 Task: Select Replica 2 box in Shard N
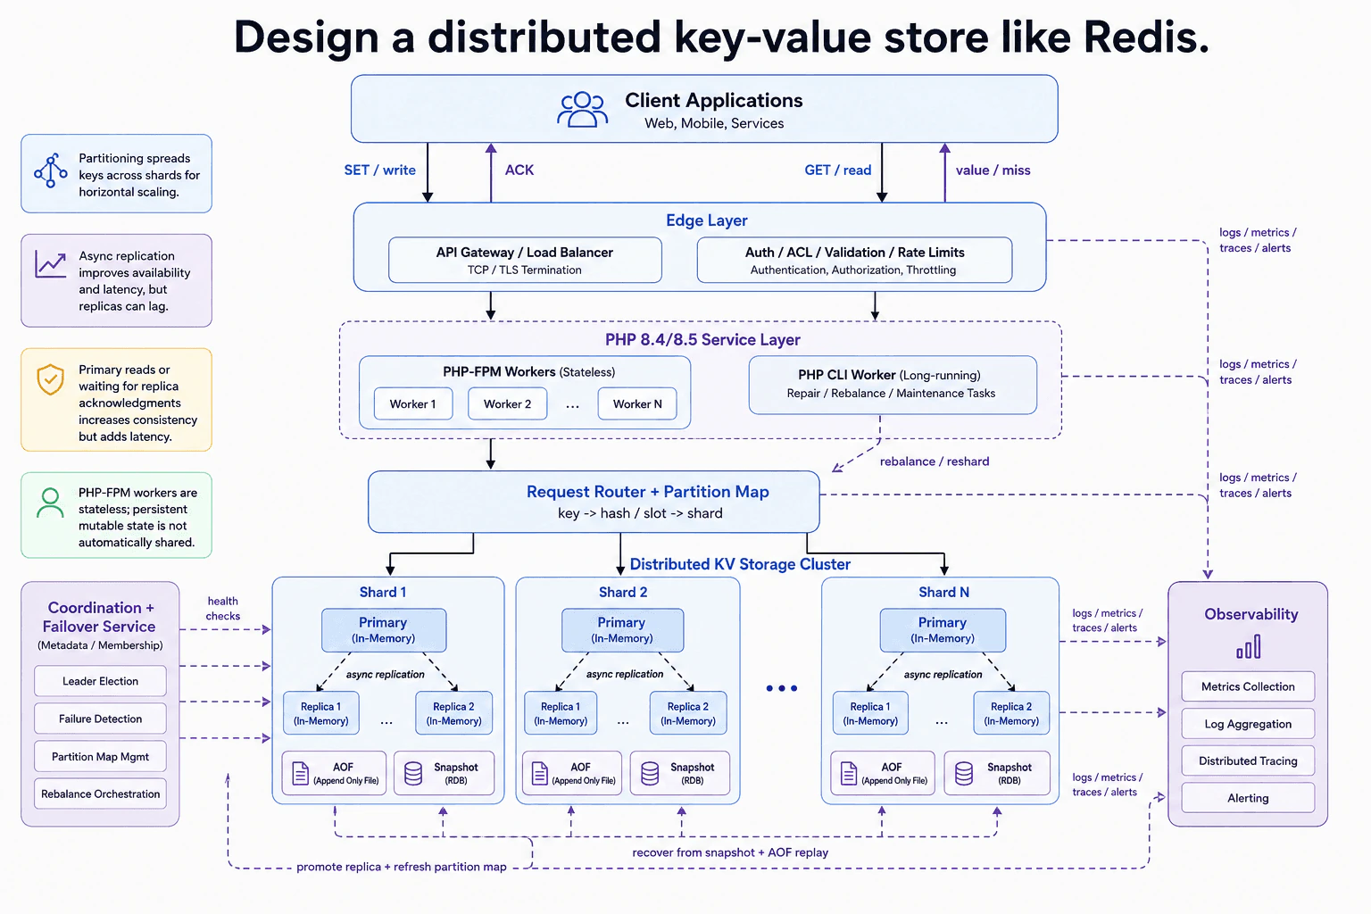(x=1011, y=713)
